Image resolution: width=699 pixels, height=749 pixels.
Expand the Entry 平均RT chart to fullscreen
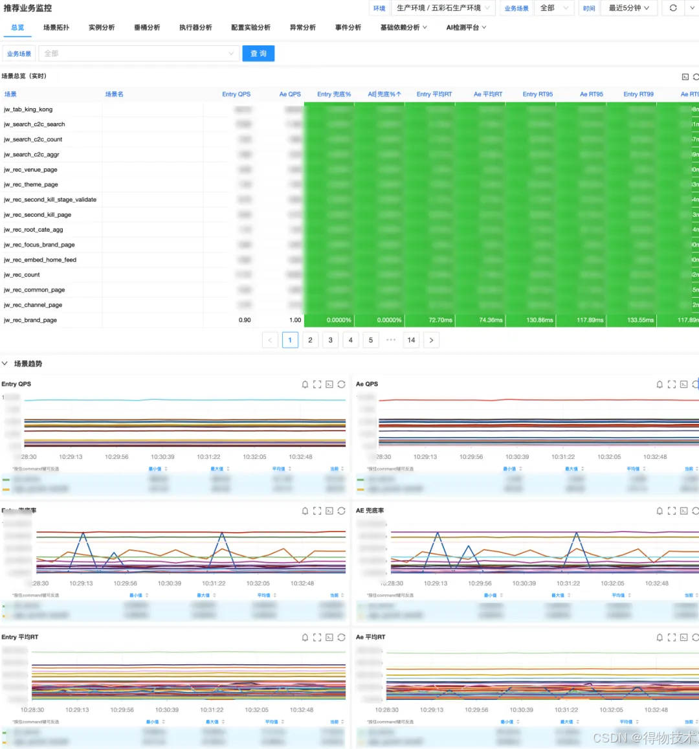coord(317,638)
